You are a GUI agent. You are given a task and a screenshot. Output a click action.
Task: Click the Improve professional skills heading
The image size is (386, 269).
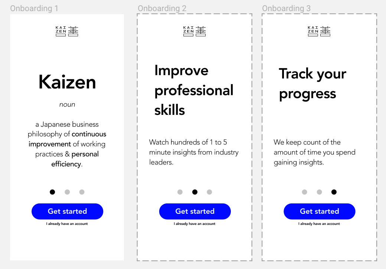coord(194,90)
